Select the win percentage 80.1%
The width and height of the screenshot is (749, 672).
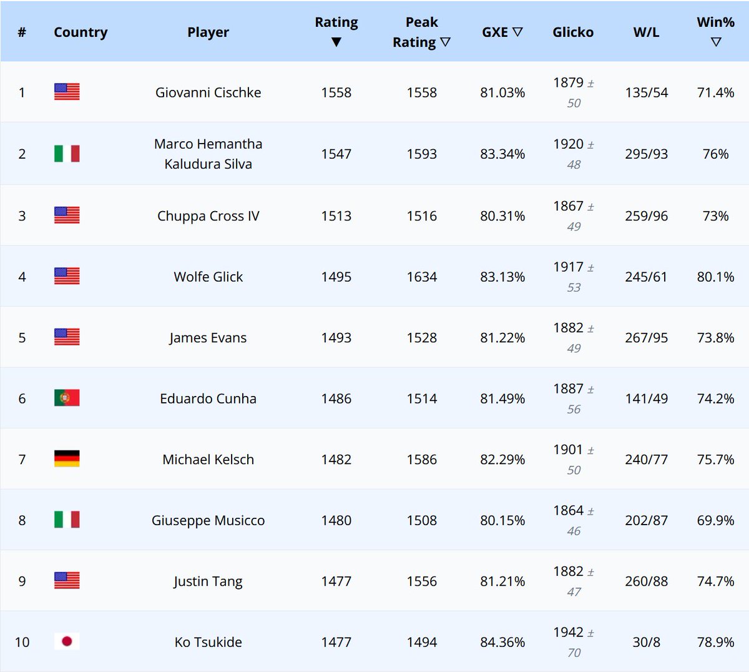(716, 277)
